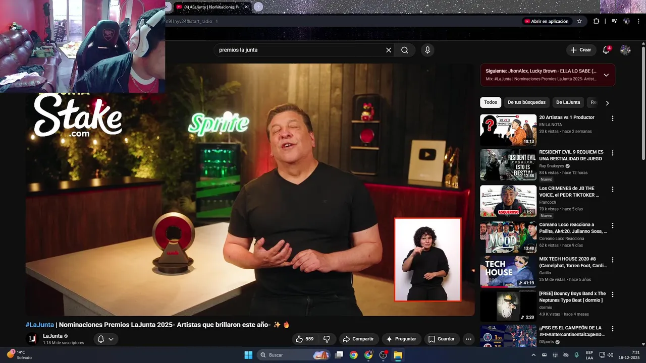Click 'Abrir en aplicación' button
This screenshot has width=646, height=363.
(x=547, y=21)
